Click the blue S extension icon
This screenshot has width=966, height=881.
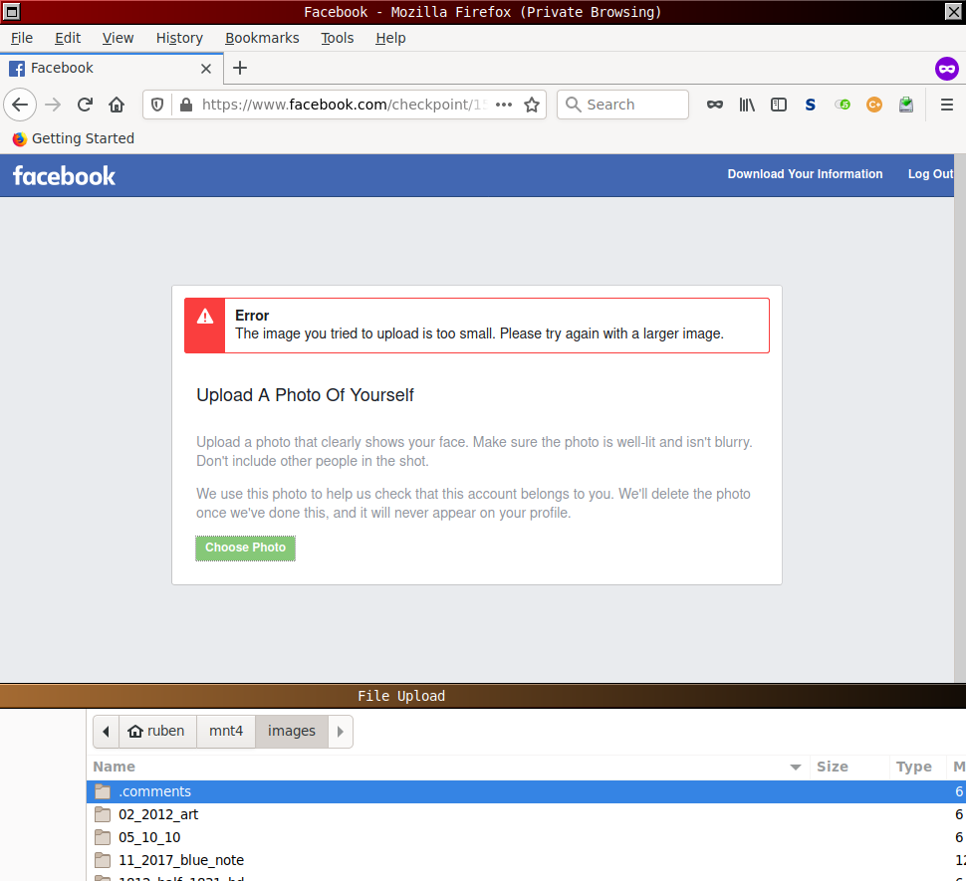click(810, 105)
